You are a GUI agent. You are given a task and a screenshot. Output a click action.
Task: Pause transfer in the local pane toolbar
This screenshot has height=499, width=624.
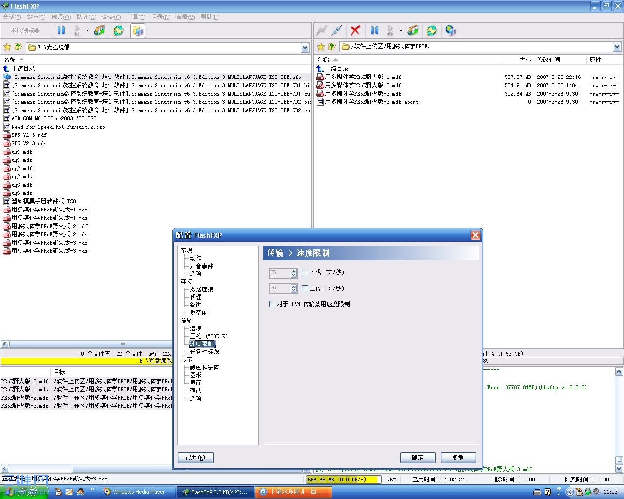point(61,31)
